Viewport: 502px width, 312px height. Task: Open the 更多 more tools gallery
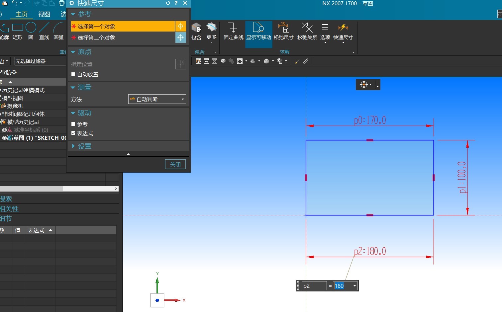pyautogui.click(x=212, y=33)
